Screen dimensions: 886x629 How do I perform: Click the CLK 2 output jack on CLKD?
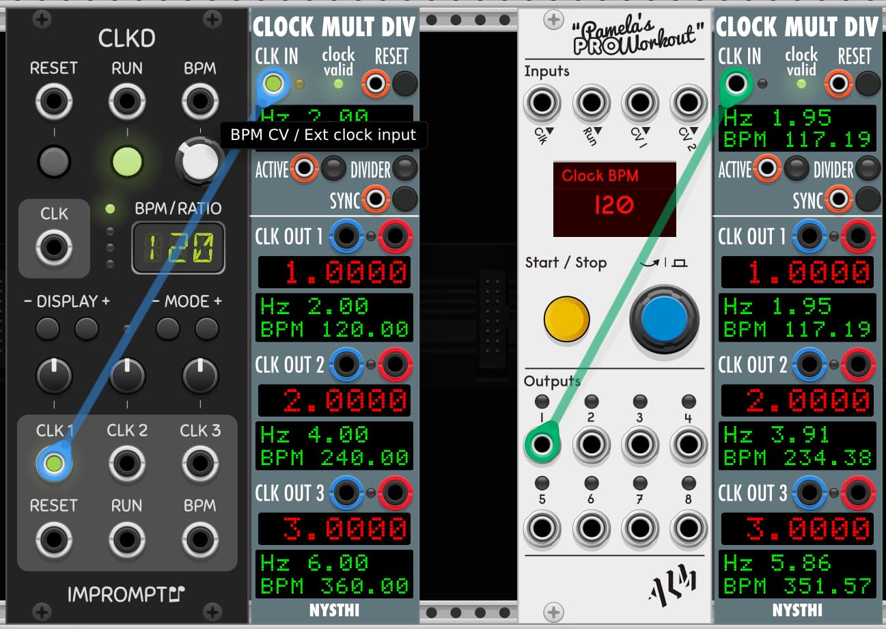127,464
